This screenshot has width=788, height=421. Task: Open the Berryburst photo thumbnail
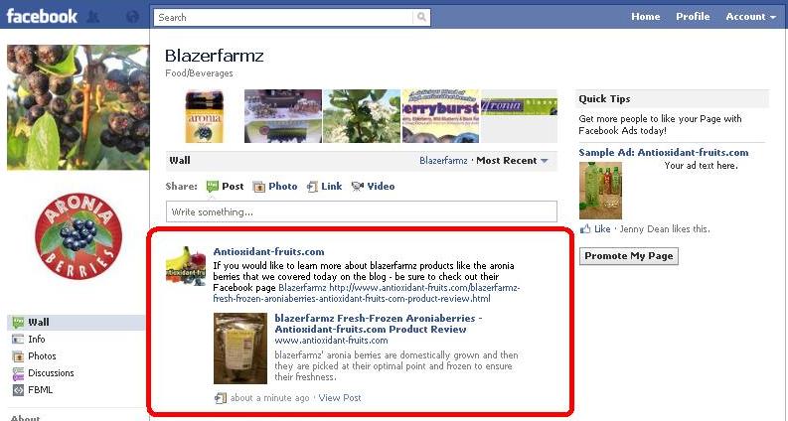pyautogui.click(x=441, y=116)
